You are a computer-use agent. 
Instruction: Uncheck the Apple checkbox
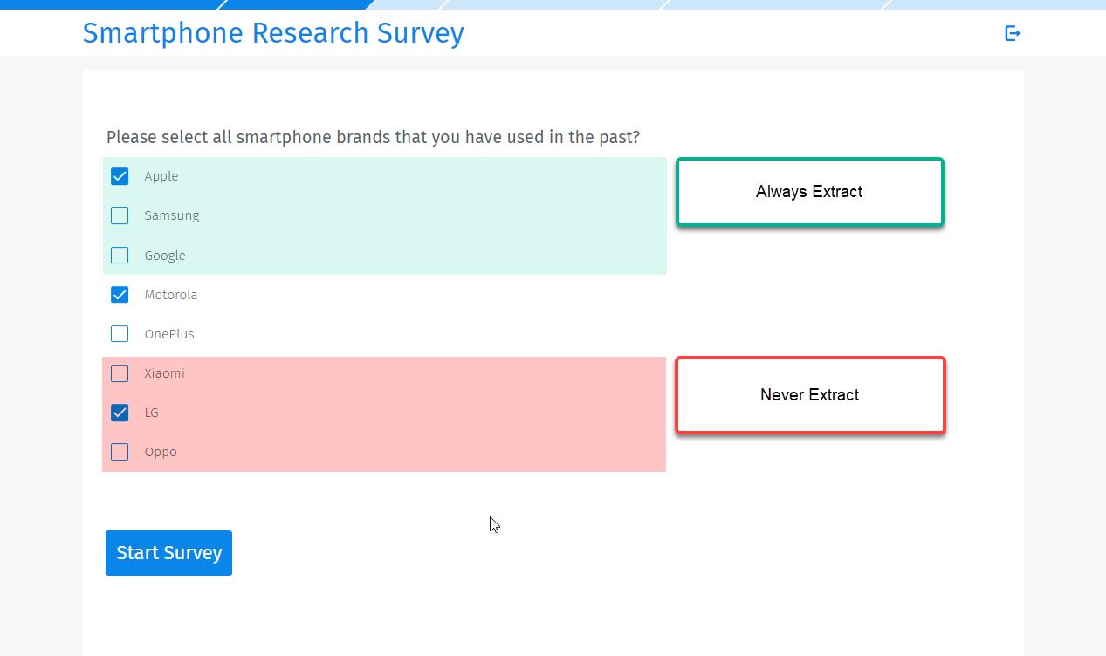pos(120,176)
